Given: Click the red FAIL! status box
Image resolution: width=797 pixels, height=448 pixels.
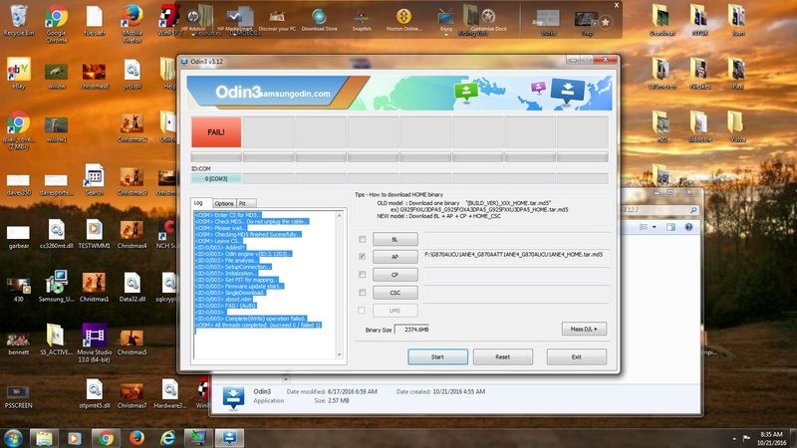Looking at the screenshot, I should [x=216, y=132].
